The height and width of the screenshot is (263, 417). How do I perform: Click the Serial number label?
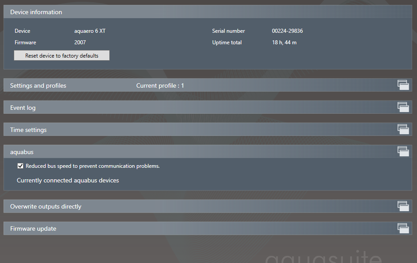point(228,31)
